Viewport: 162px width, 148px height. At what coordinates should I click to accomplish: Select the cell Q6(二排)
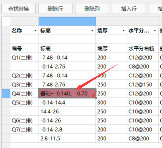[25, 121]
